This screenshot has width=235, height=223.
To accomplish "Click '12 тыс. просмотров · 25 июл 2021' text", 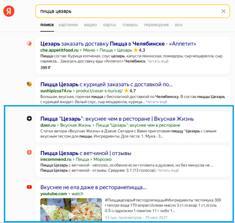I will (136, 218).
